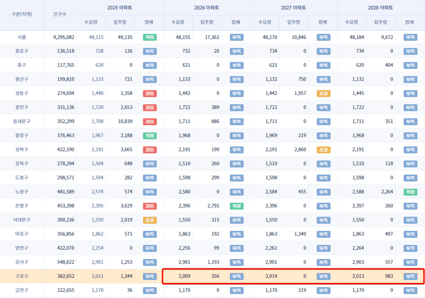
Task: Click 서울 2026 부족 blue badge
Action: coord(237,37)
